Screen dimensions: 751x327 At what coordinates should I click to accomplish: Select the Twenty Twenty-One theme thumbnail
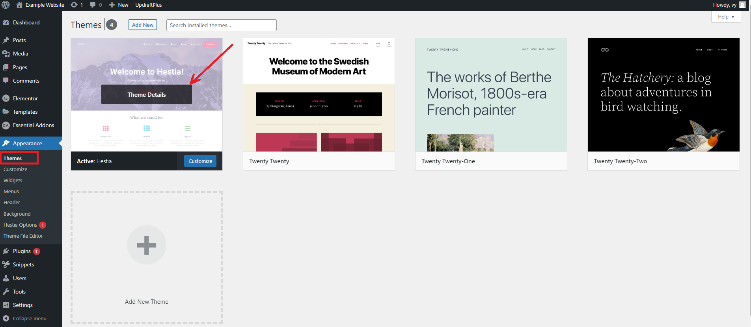491,95
